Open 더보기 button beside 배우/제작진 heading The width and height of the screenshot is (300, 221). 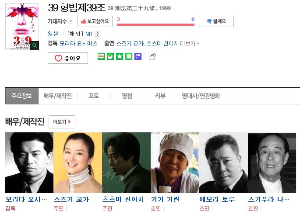point(62,122)
